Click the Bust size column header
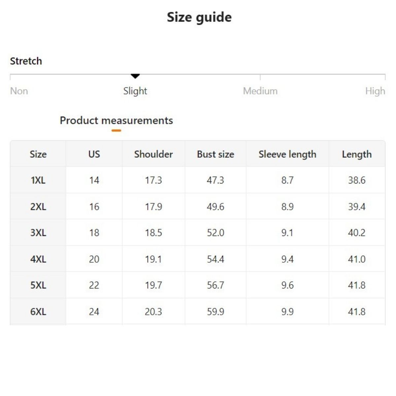 215,154
